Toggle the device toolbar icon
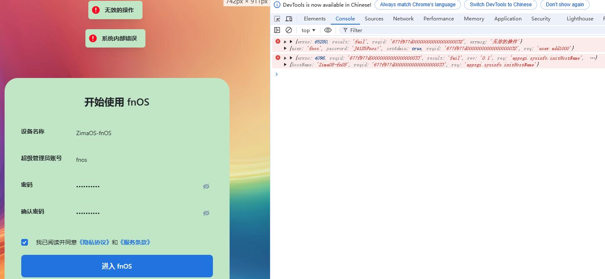This screenshot has height=279, width=605. click(x=289, y=19)
